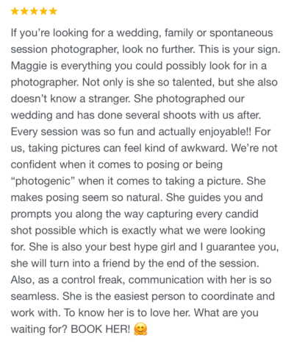Click 'What are you' text line end

(x=226, y=313)
